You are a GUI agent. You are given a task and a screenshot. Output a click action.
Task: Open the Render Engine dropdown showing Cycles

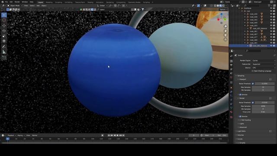point(264,61)
